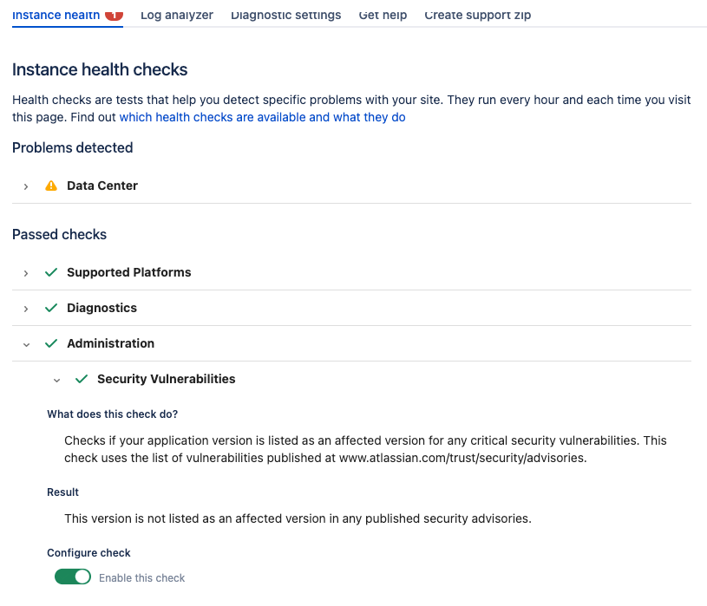Open the Get help tab
This screenshot has width=707, height=606.
point(383,15)
